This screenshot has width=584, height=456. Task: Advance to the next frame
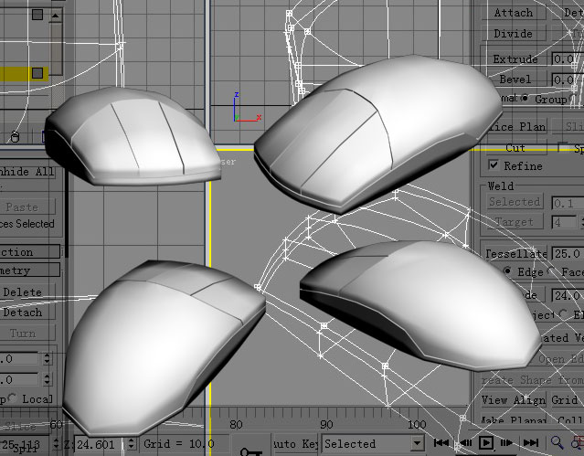508,444
